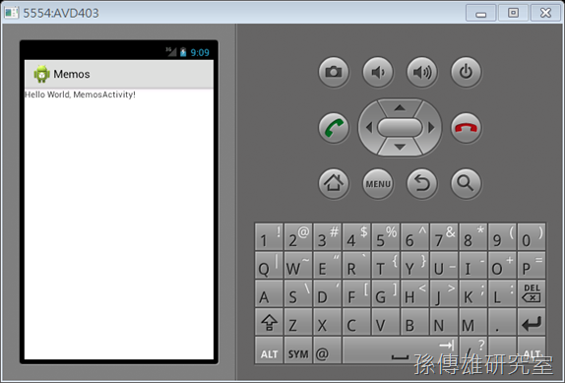Click the keyboard O key

502,265
